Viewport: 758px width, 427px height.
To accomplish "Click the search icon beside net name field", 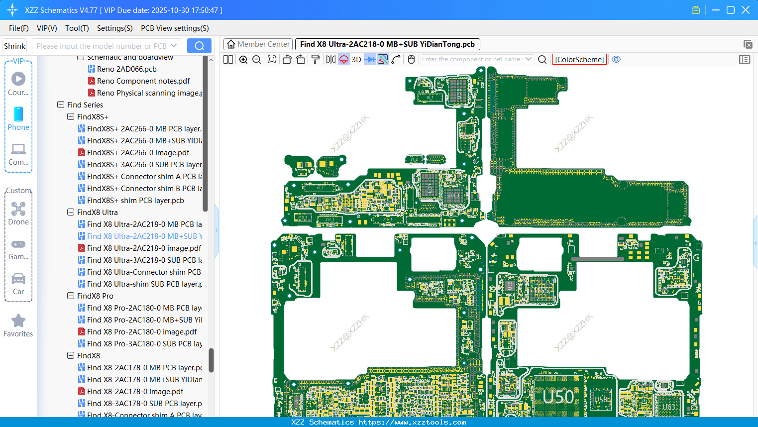I will 542,60.
